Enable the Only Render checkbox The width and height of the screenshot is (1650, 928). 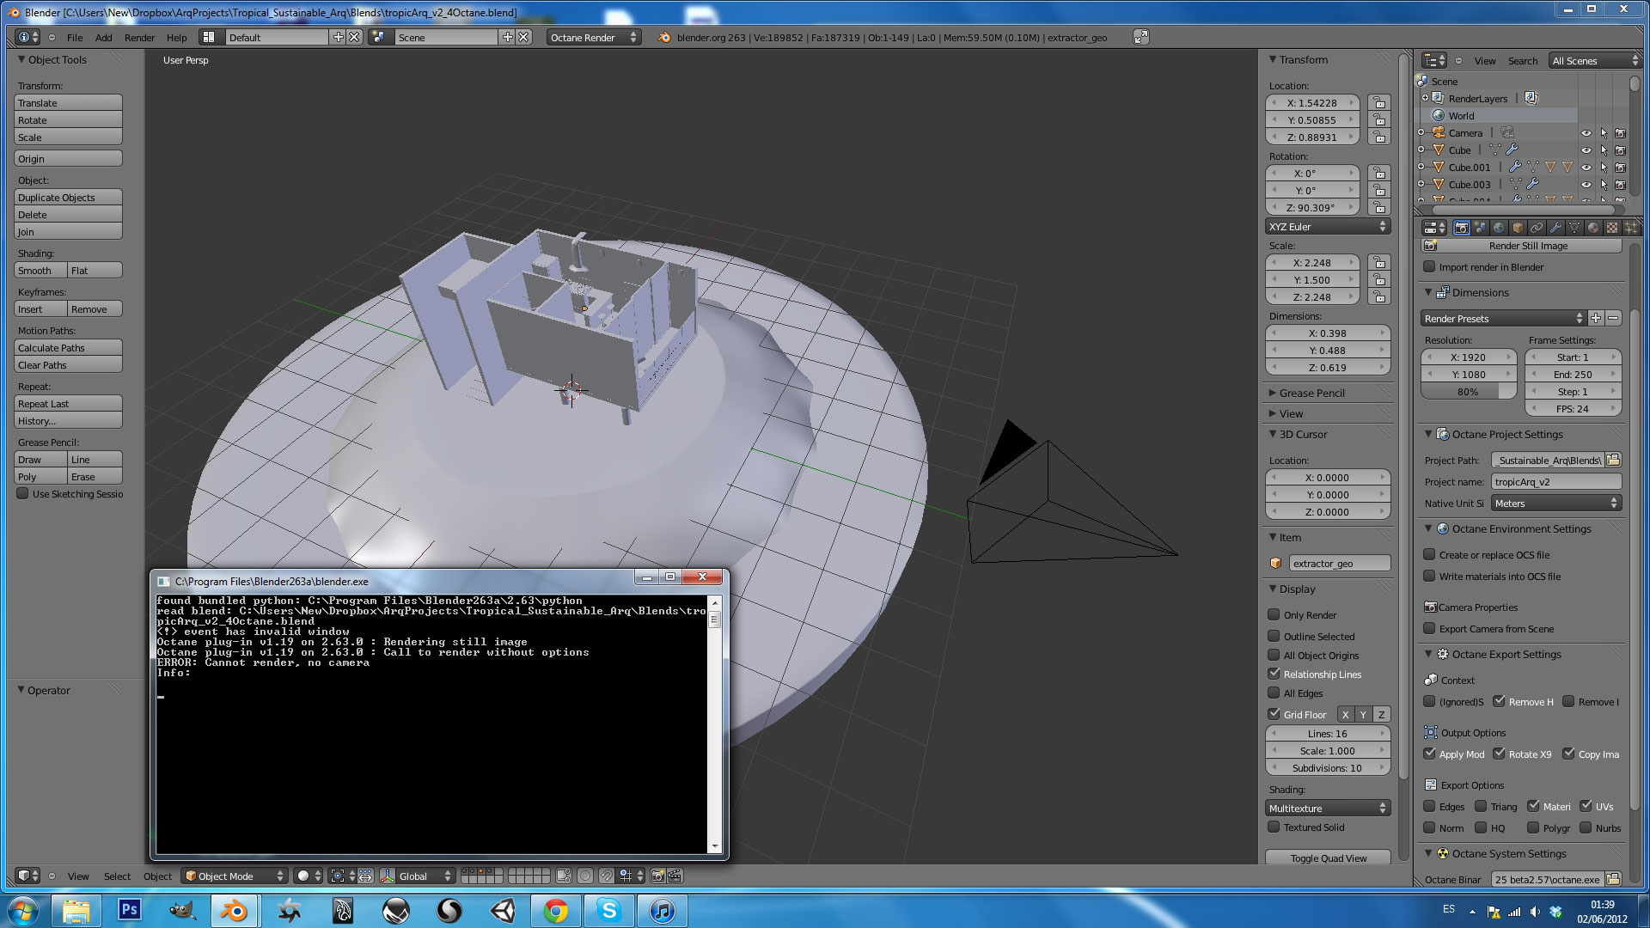tap(1274, 614)
